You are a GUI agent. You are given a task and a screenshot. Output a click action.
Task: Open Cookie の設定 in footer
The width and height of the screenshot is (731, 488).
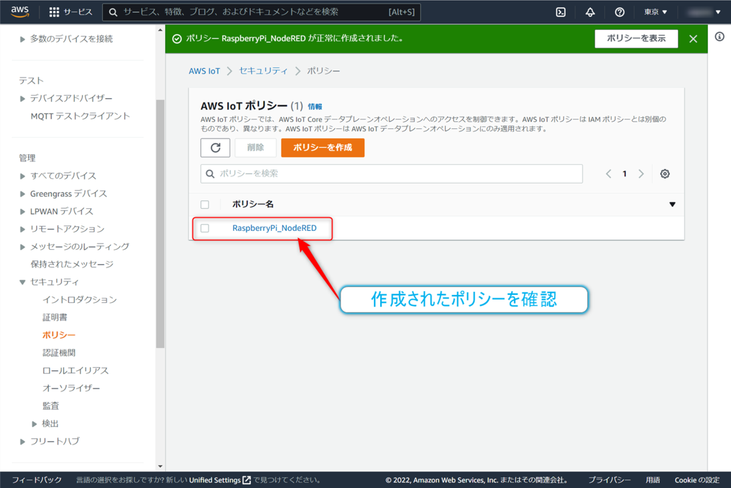tap(697, 480)
